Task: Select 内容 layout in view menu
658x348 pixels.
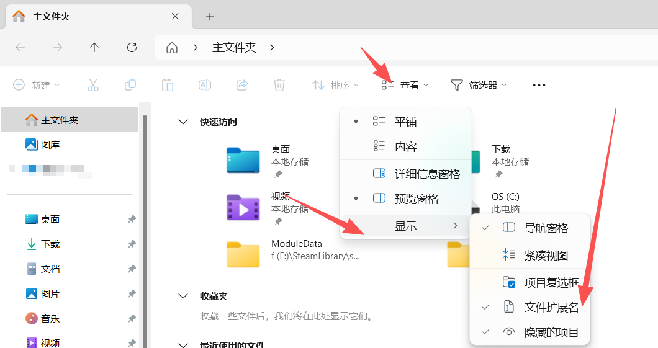Action: (405, 147)
